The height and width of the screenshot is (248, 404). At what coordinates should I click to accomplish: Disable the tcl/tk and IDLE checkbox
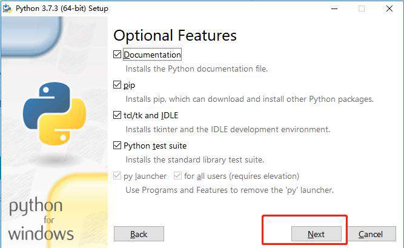[x=117, y=115]
